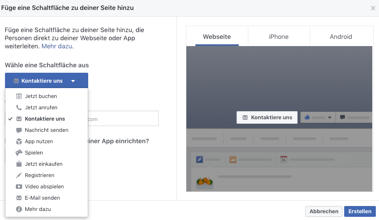Choose Jetzt buchen from the dropdown
The width and height of the screenshot is (379, 220).
47,96
